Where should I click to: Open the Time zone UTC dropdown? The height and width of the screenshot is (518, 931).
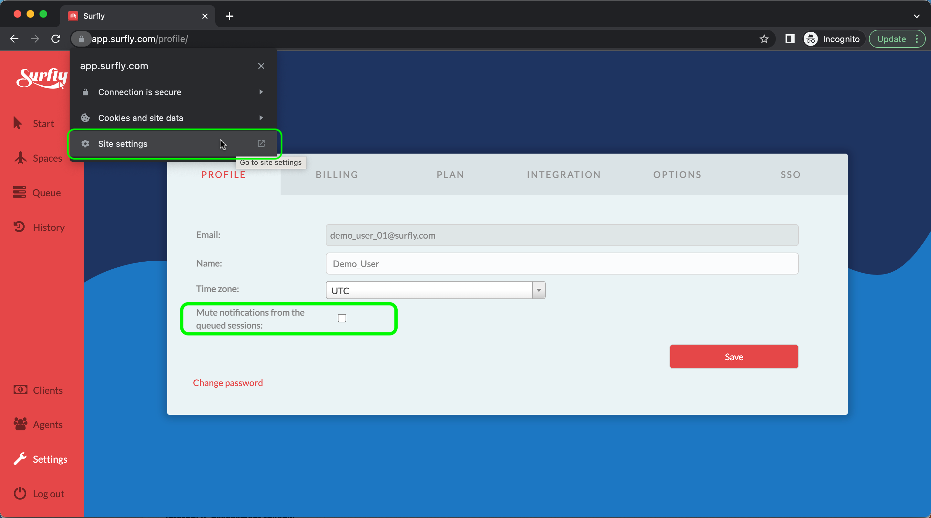(x=435, y=290)
